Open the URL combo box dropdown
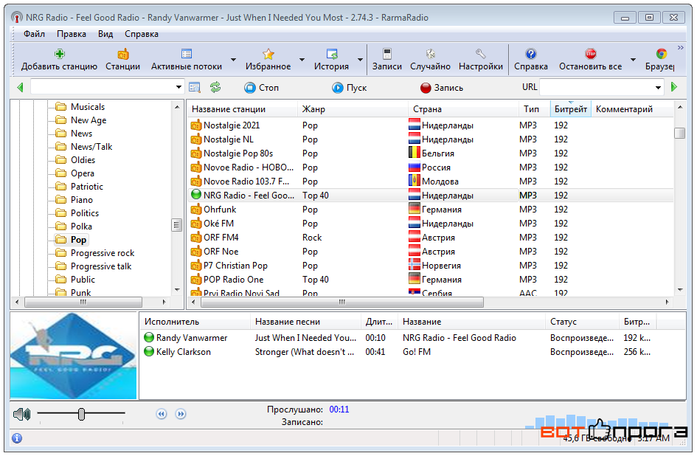This screenshot has height=456, width=697. (x=658, y=87)
